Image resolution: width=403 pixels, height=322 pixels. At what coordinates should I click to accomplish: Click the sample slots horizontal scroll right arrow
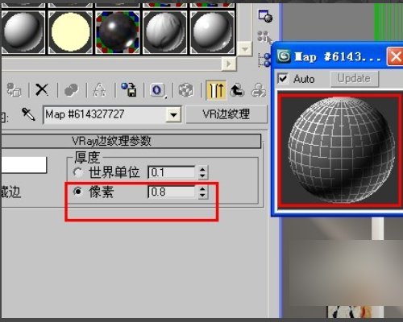pyautogui.click(x=229, y=64)
